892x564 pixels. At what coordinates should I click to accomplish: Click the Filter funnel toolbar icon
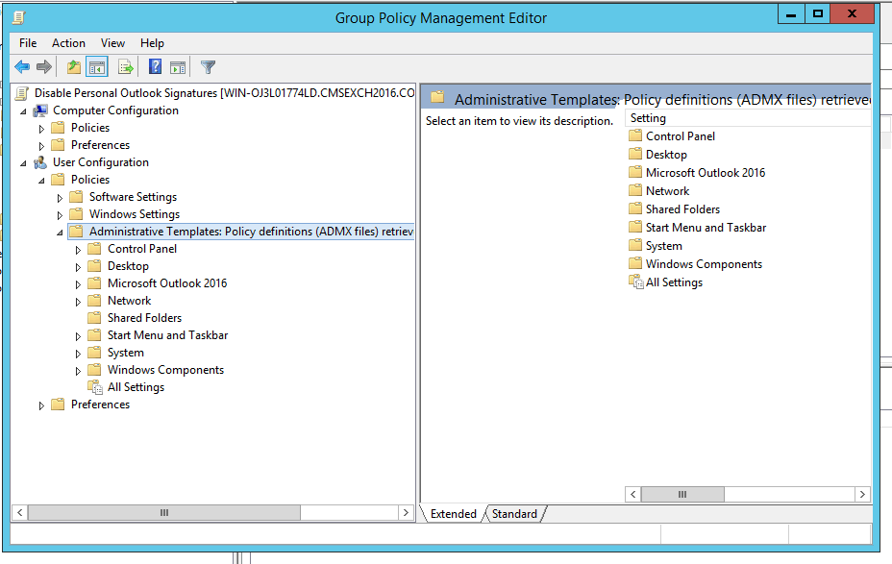click(x=208, y=66)
